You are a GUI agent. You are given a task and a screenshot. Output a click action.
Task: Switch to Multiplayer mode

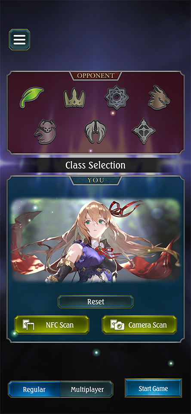(x=87, y=389)
